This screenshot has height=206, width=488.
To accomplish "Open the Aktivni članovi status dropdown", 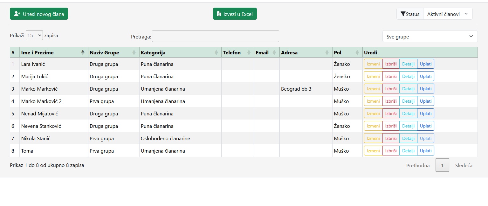I will pos(448,14).
